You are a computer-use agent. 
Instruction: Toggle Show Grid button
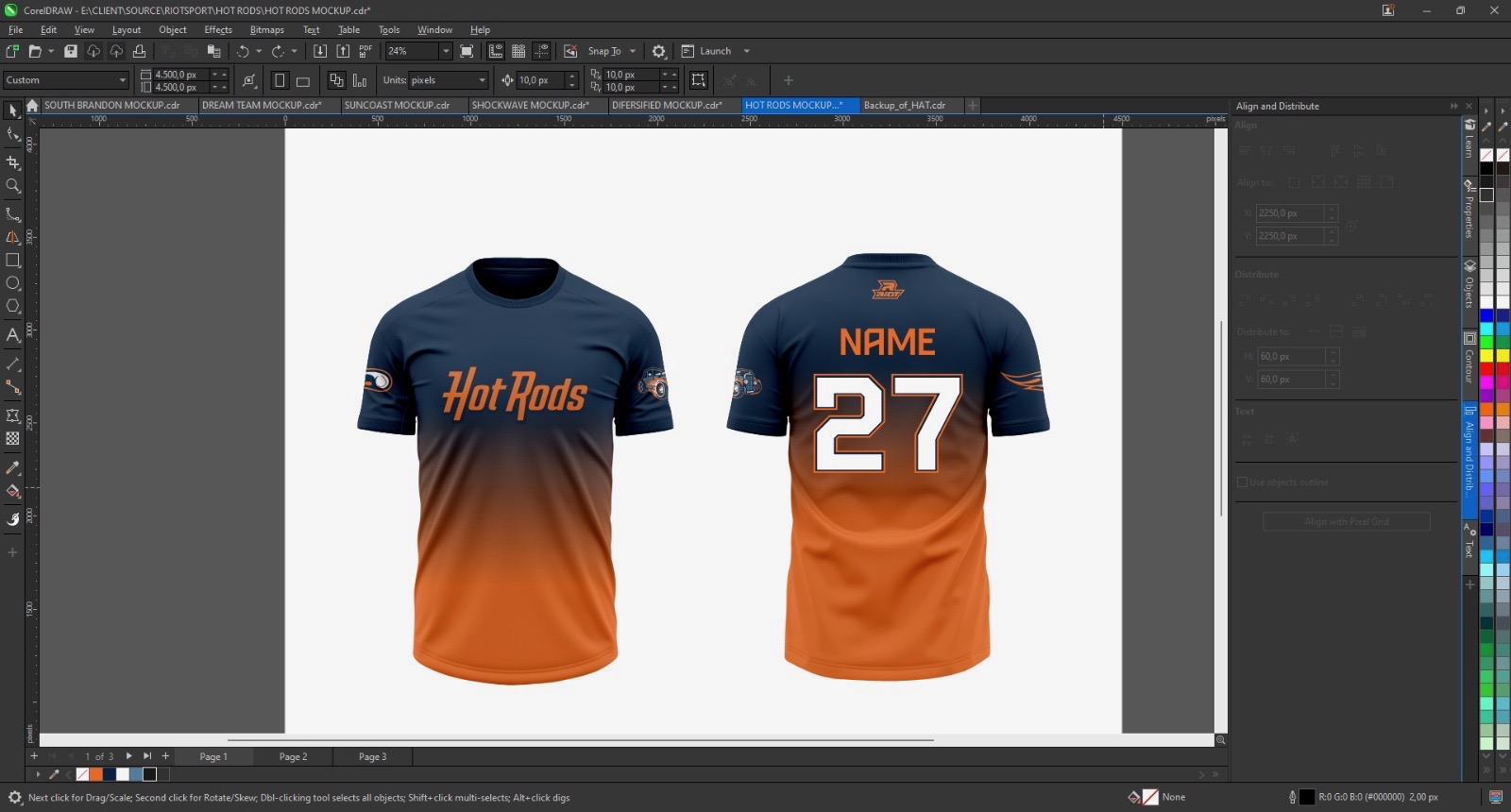click(x=518, y=51)
